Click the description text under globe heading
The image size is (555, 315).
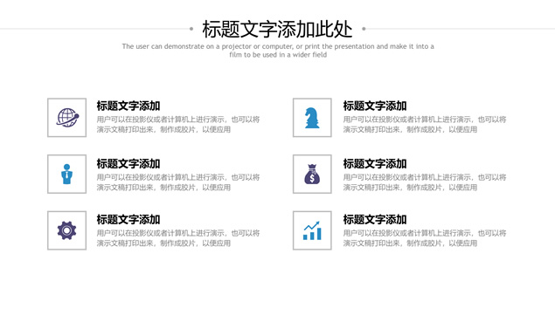[x=178, y=125]
